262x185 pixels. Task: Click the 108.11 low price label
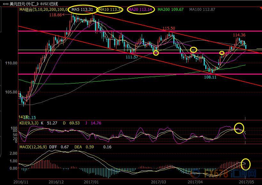[210, 77]
